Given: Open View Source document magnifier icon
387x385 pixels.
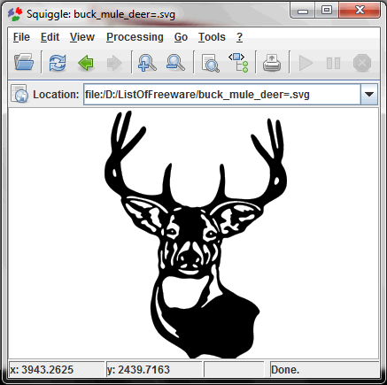Looking at the screenshot, I should coord(210,63).
